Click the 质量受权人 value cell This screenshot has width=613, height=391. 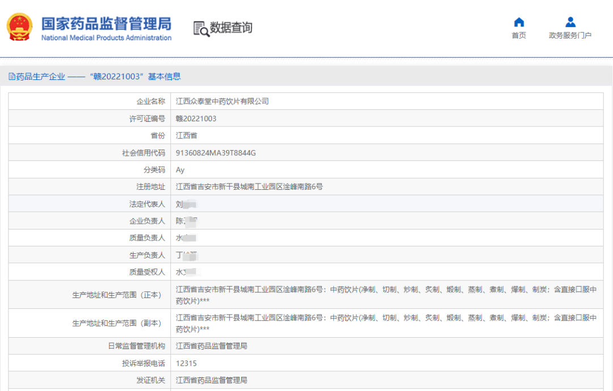click(x=387, y=272)
